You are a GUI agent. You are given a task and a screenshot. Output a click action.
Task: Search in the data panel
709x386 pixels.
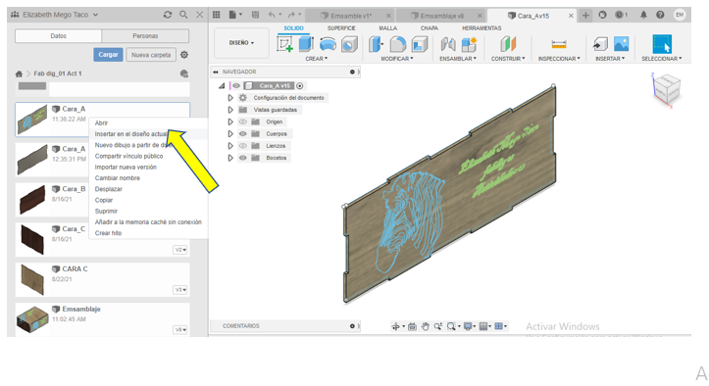pyautogui.click(x=183, y=15)
